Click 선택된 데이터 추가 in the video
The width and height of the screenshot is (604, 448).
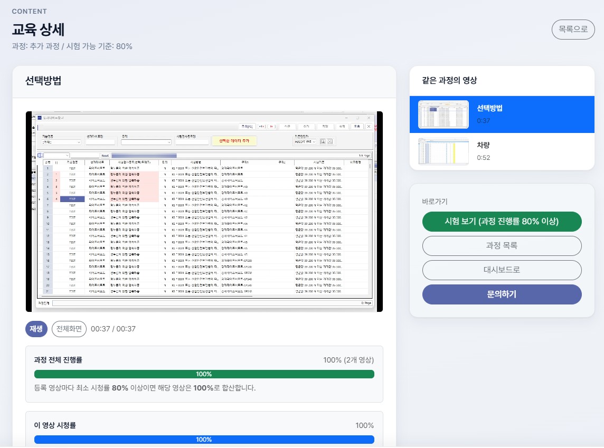[x=234, y=141]
